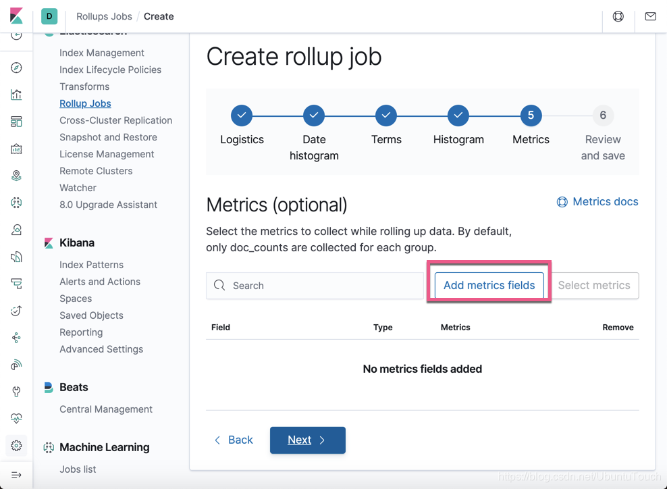667x489 pixels.
Task: Open Index Lifecycle Policies
Action: [110, 70]
